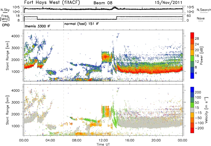Viewport: 211px width, 146px height.
Task: Click the "−200" label on the velocity color bar
Action: click(199, 128)
